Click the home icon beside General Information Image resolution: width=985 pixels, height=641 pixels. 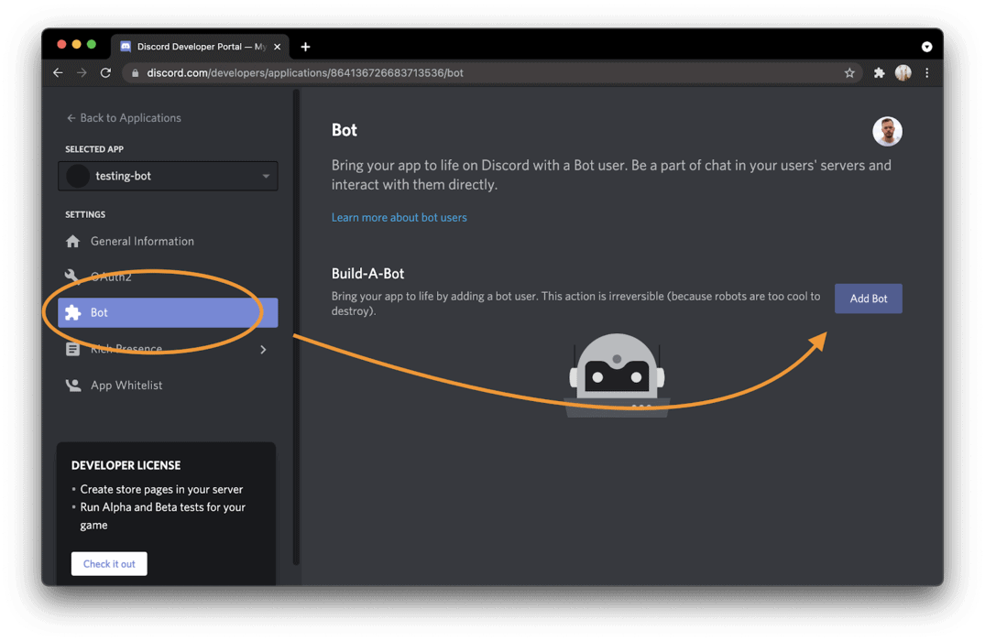[73, 241]
